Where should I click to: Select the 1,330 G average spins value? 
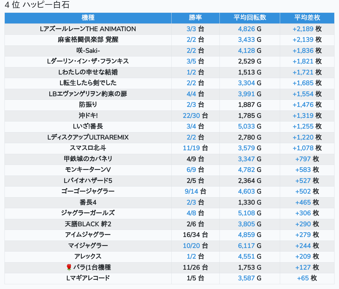click(x=250, y=202)
